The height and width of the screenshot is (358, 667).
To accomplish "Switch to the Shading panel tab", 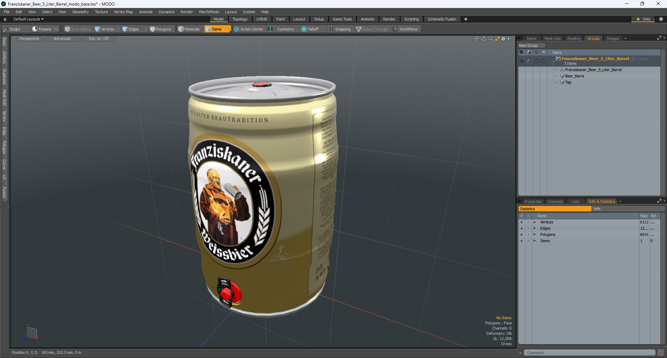I will click(573, 39).
